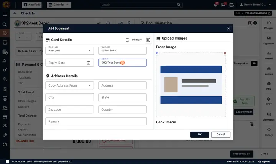Open Payments in the right panel

[x=269, y=40]
